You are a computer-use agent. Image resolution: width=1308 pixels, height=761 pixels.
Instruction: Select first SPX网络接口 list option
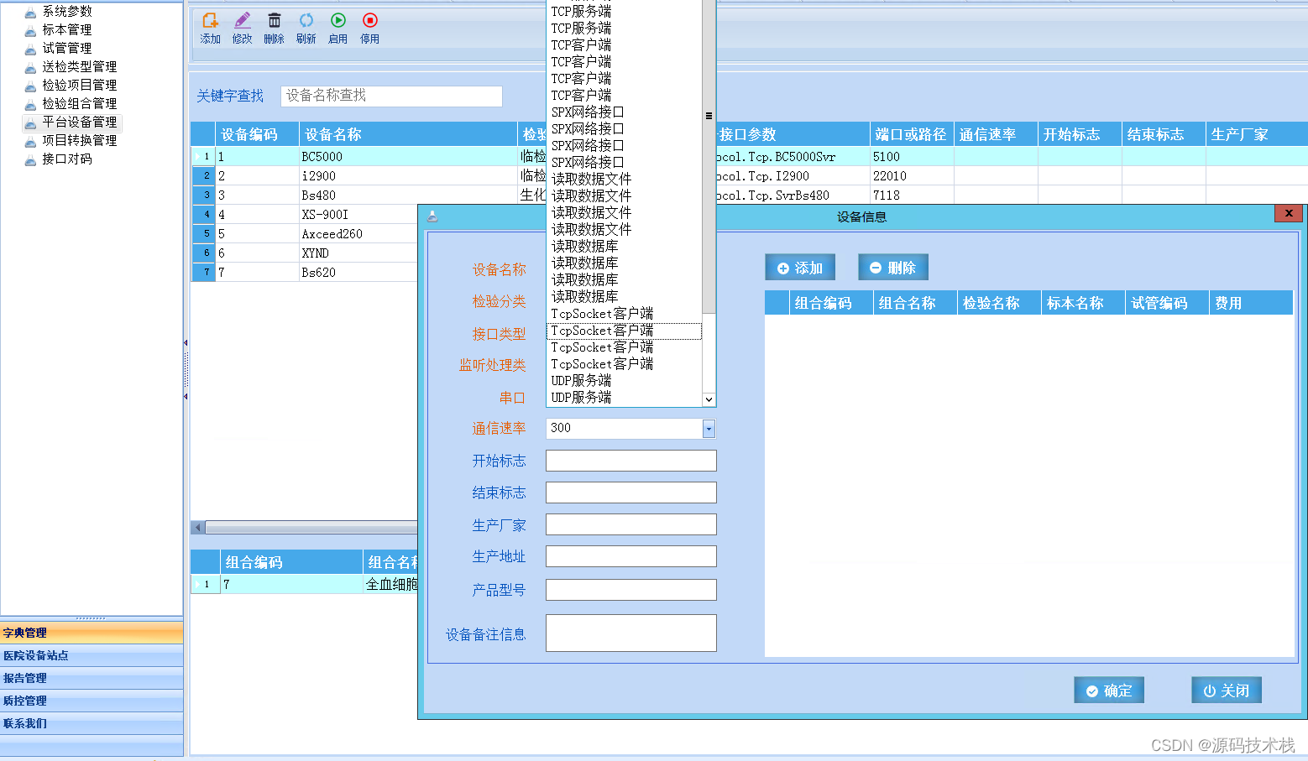pyautogui.click(x=624, y=112)
